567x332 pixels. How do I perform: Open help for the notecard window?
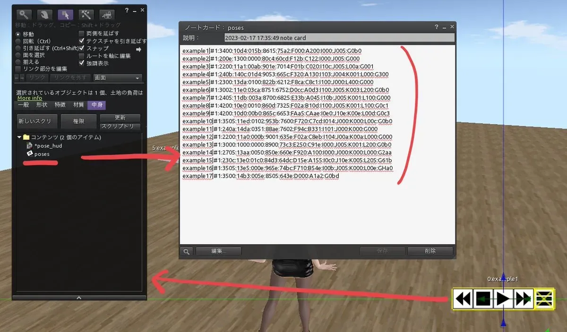[437, 27]
